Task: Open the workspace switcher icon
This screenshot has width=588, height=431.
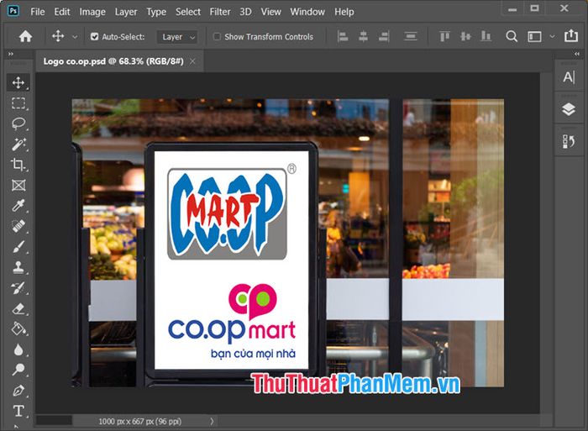Action: coord(534,36)
